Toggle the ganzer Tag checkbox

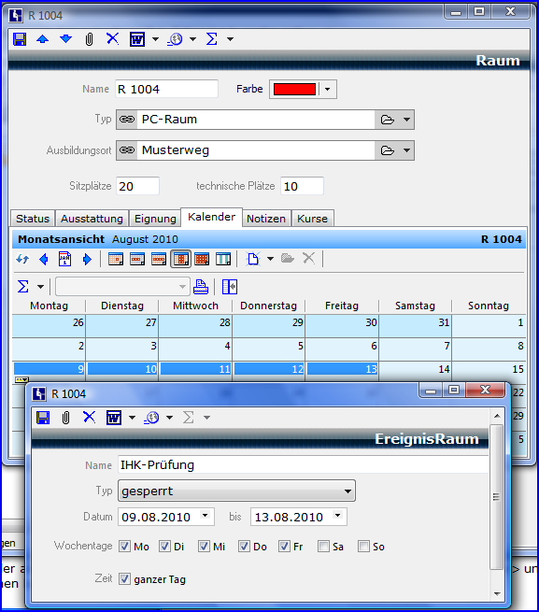tap(124, 578)
